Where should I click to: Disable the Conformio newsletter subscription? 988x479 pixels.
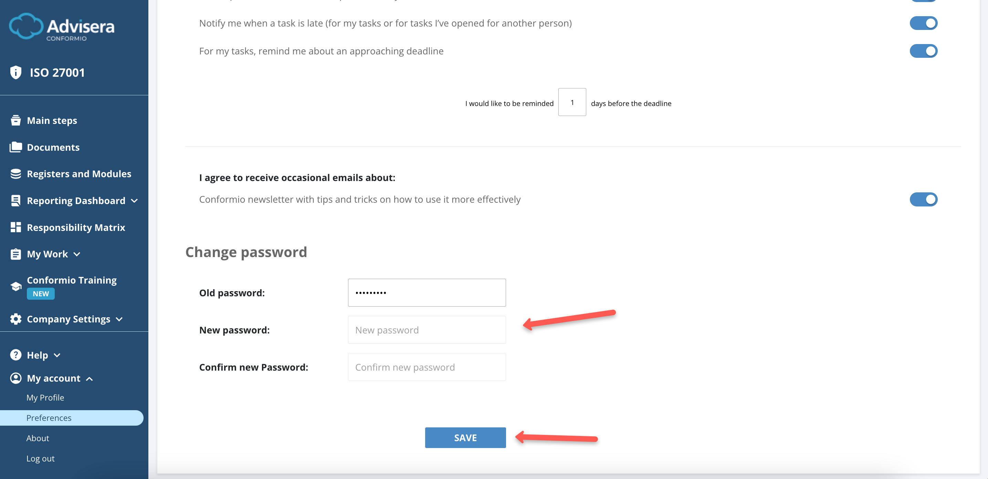[x=924, y=199]
